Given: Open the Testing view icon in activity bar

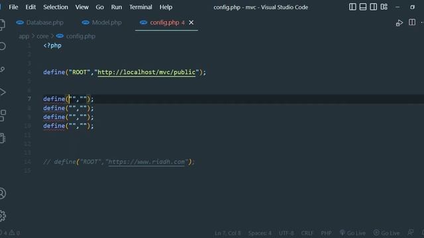Looking at the screenshot, I should pos(3,138).
